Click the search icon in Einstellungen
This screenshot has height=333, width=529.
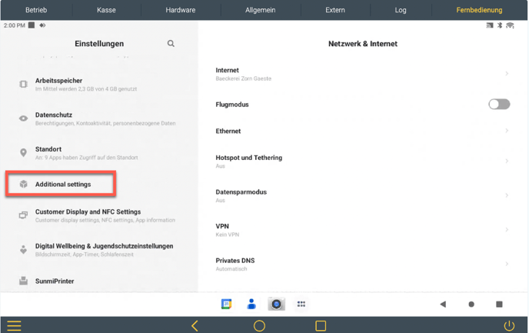click(171, 44)
